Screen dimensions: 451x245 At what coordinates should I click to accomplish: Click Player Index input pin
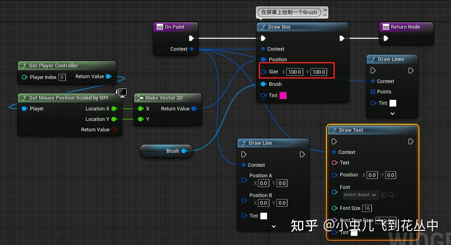coord(25,77)
